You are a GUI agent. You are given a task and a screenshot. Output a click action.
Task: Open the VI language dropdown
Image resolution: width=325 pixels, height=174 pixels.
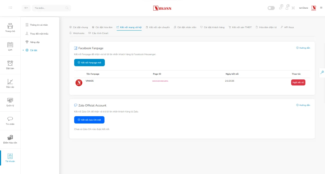tap(26, 8)
